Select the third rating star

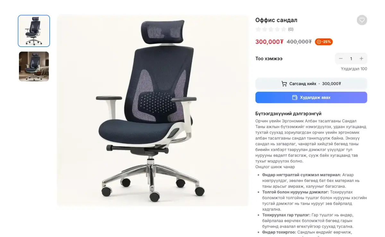[271, 29]
